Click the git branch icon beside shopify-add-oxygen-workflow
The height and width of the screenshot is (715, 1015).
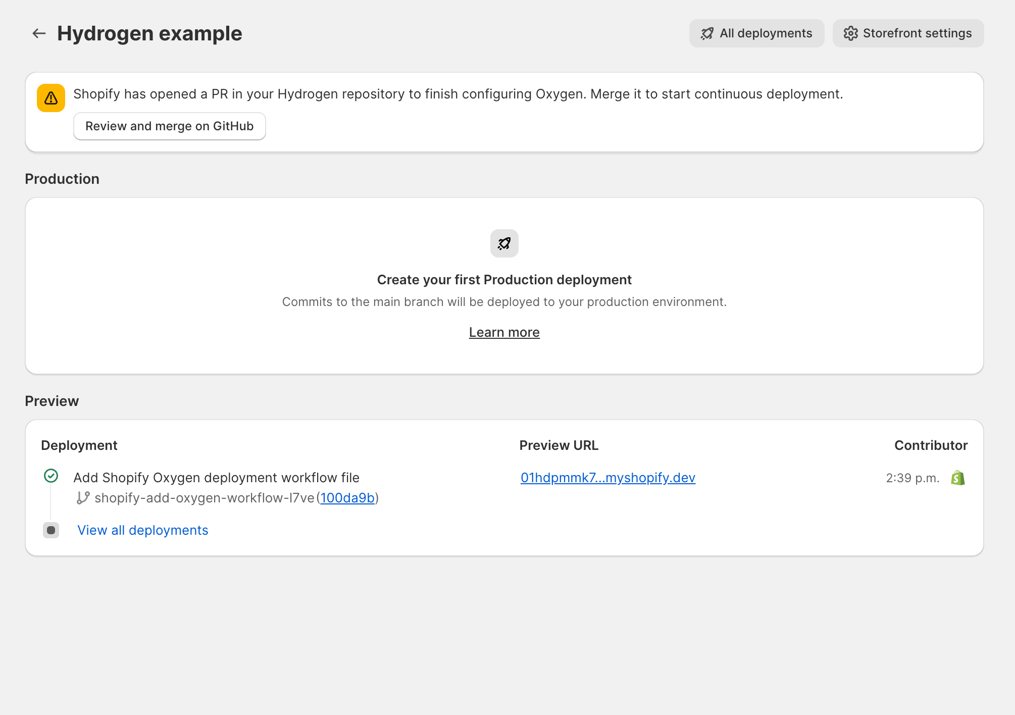click(83, 498)
